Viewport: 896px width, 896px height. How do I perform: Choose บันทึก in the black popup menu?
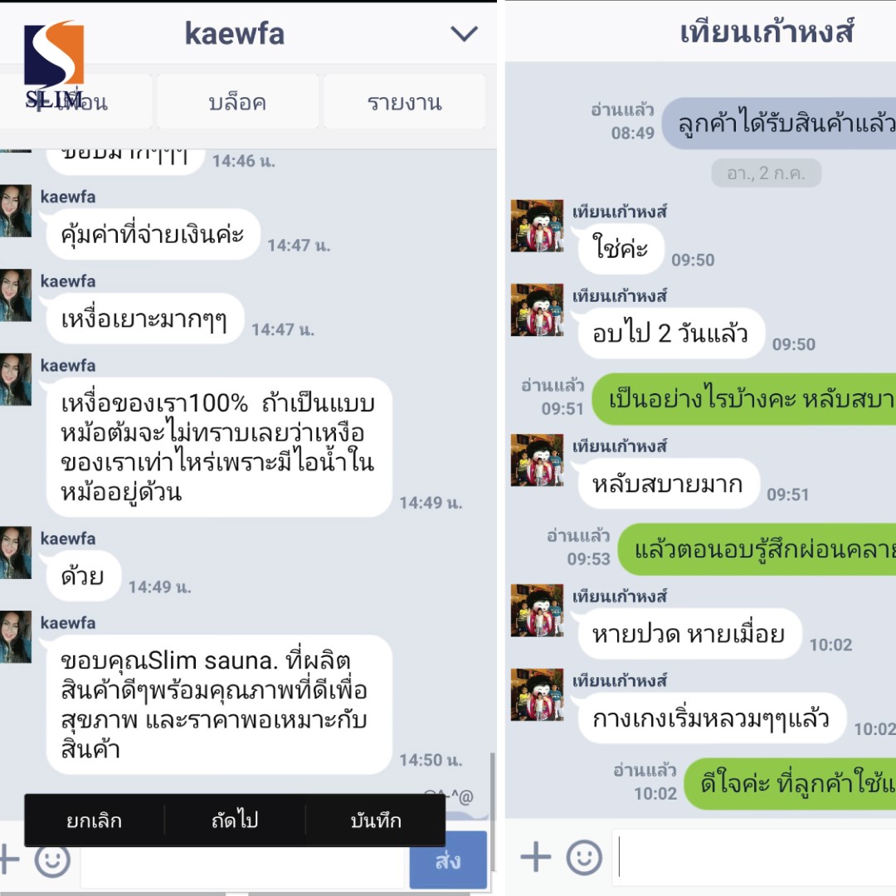pyautogui.click(x=376, y=821)
